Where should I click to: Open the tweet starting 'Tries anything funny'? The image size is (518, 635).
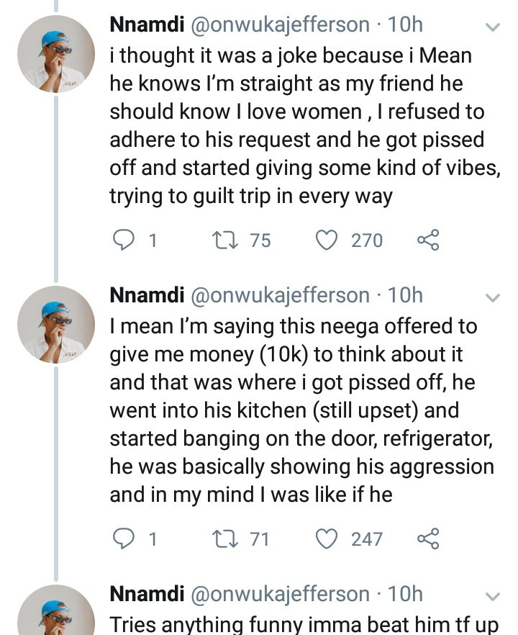pos(304,624)
